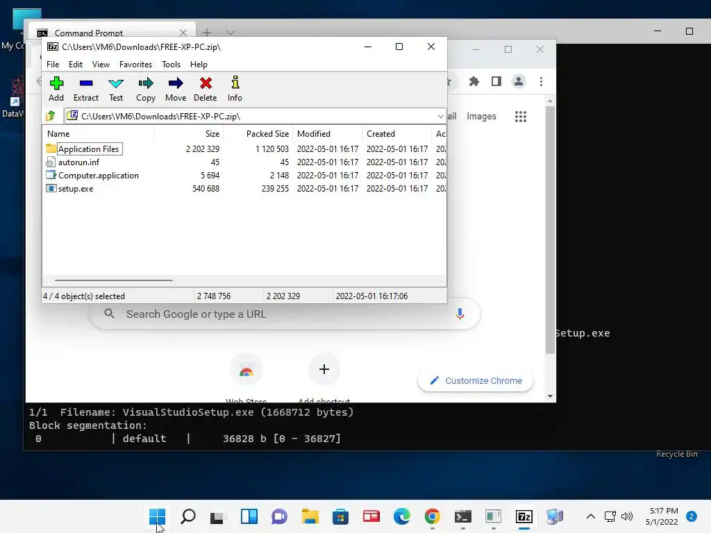Image resolution: width=711 pixels, height=533 pixels.
Task: Sort by the Created column header
Action: [x=396, y=134]
